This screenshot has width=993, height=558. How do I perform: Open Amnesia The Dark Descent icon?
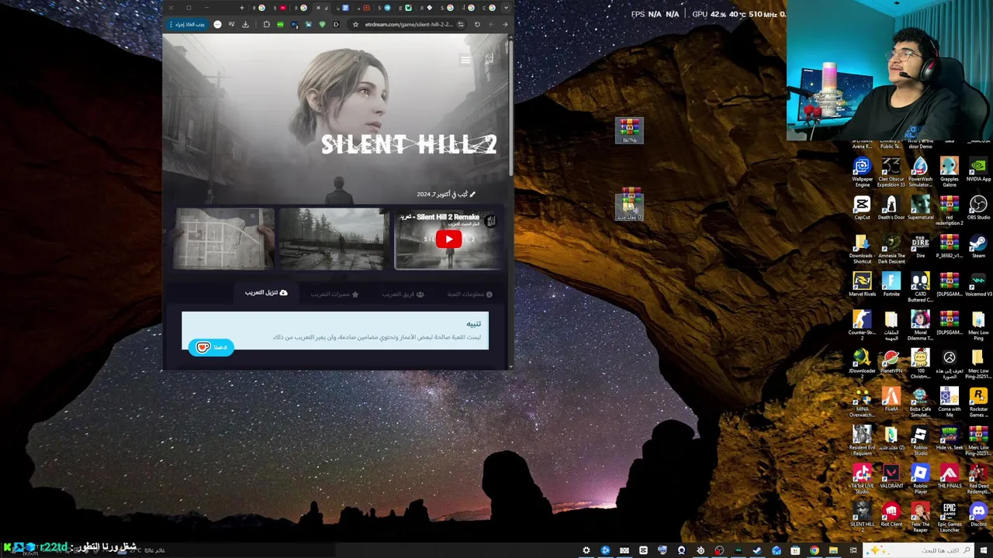click(891, 249)
